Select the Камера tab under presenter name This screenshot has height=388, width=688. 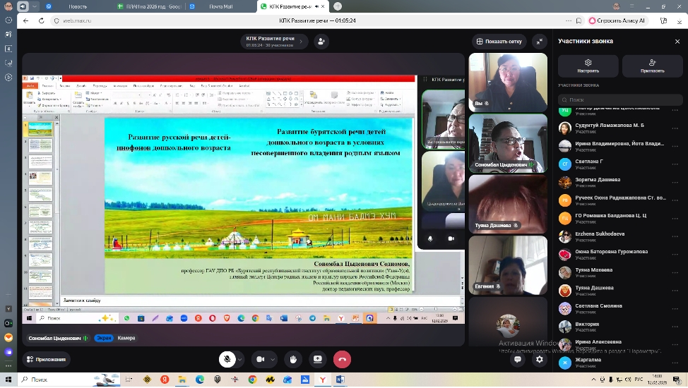tap(126, 338)
